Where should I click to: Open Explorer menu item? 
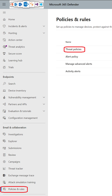click(x=13, y=141)
